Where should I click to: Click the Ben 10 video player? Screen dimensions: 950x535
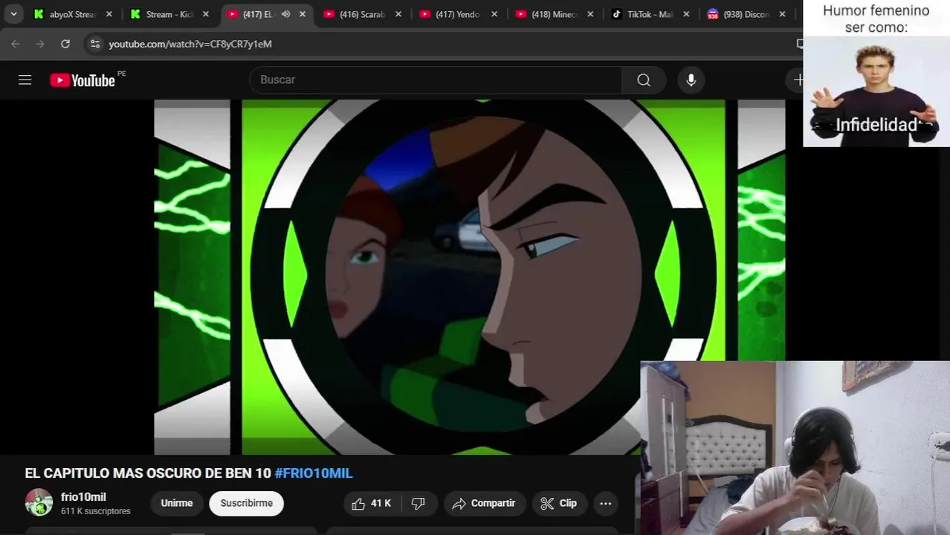click(x=469, y=276)
